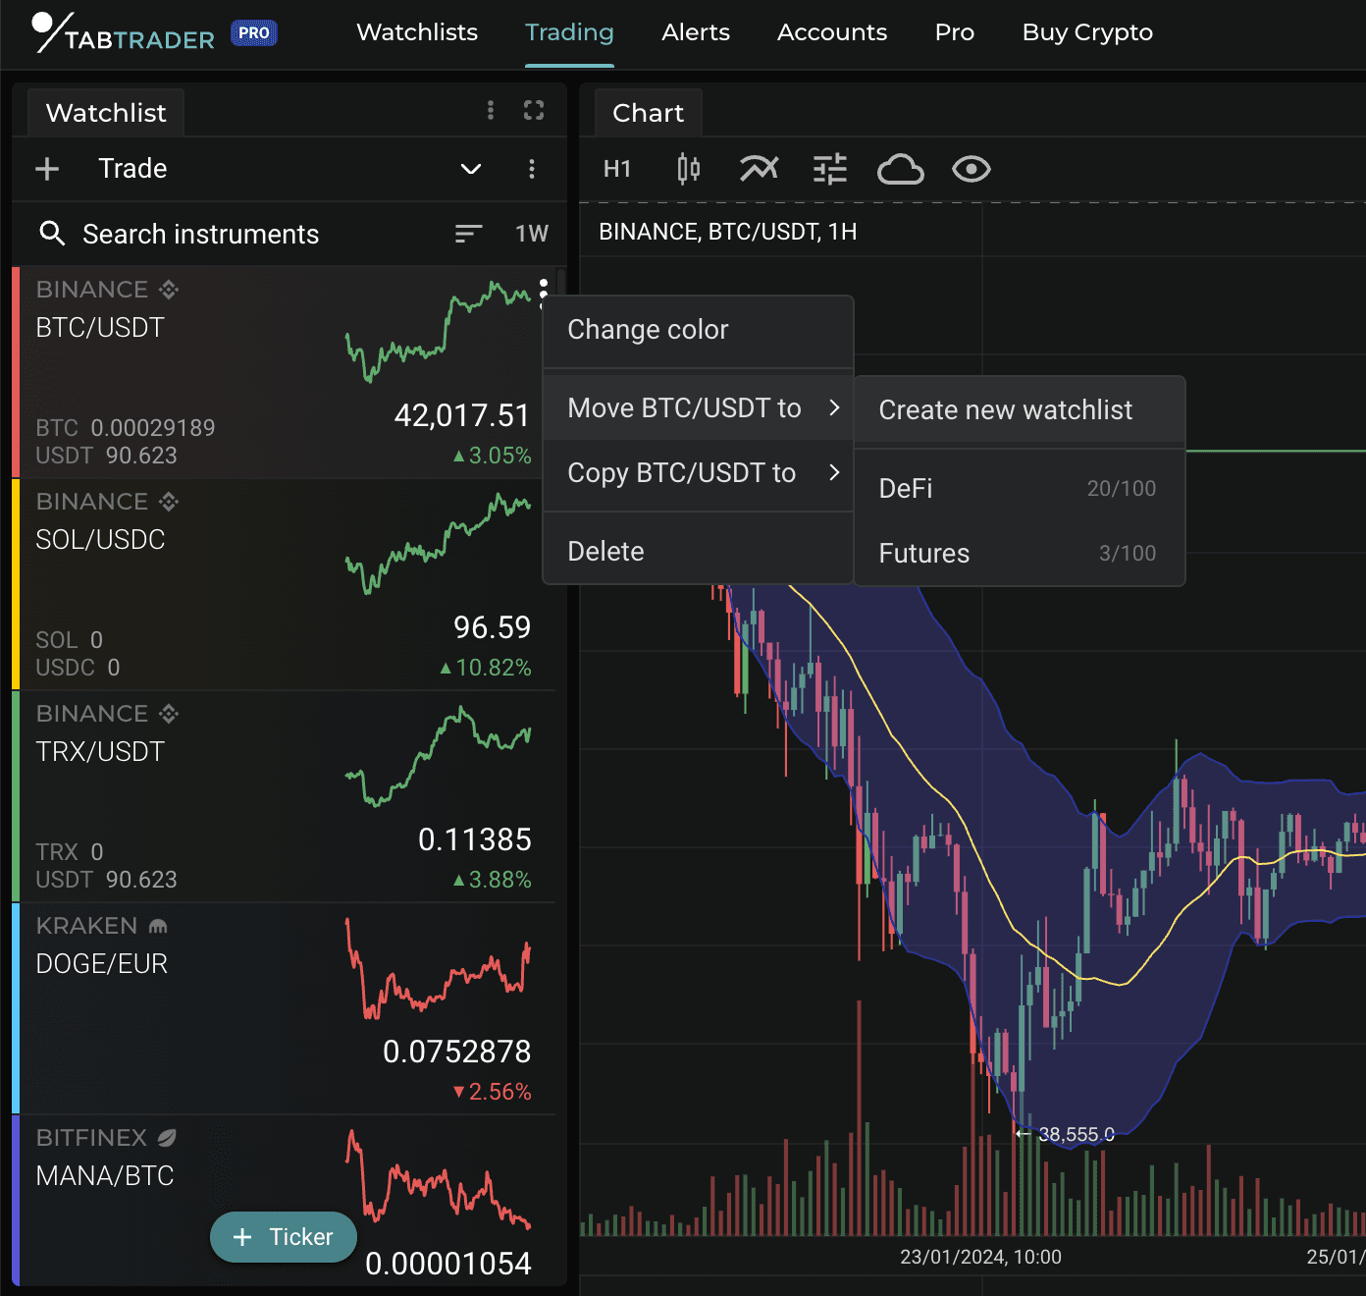Focus the Search instruments field

tap(201, 234)
